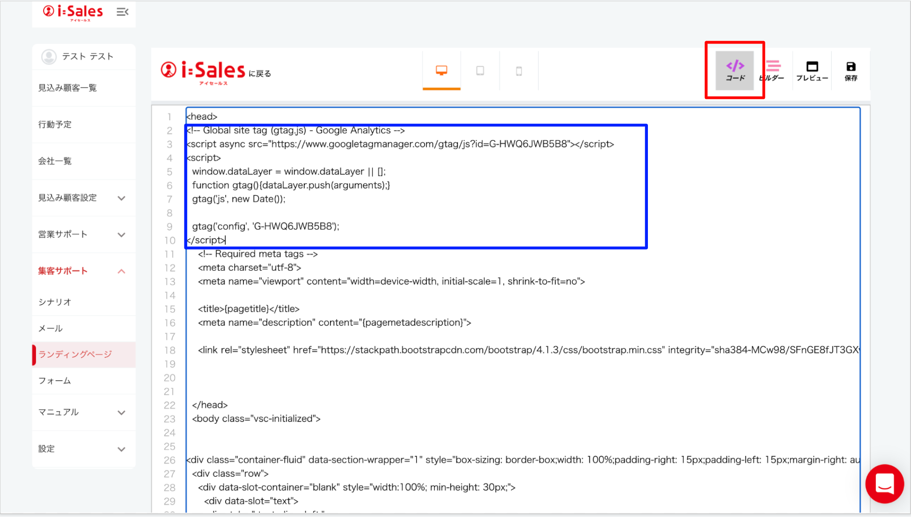Click the user avatar icon
911x517 pixels.
click(x=49, y=57)
